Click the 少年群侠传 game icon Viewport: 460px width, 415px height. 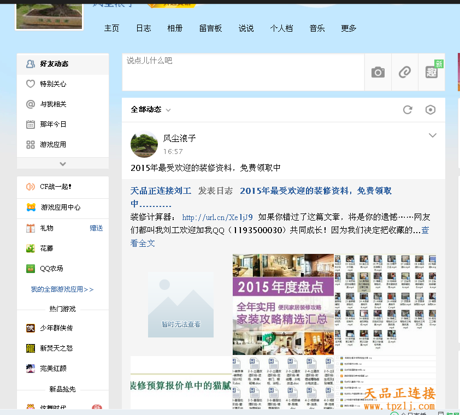[x=31, y=328]
